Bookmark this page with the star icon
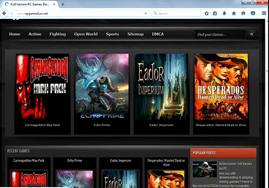 click(x=206, y=13)
